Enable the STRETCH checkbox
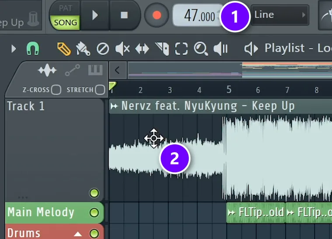 100,89
